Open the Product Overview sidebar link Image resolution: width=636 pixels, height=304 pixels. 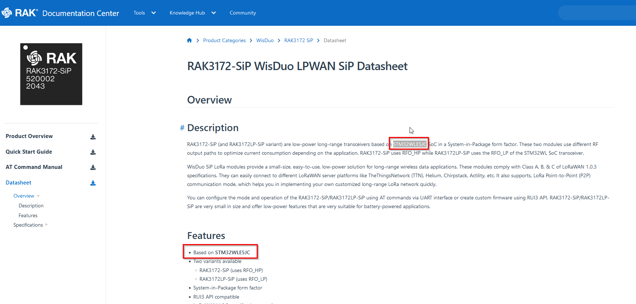click(x=29, y=136)
